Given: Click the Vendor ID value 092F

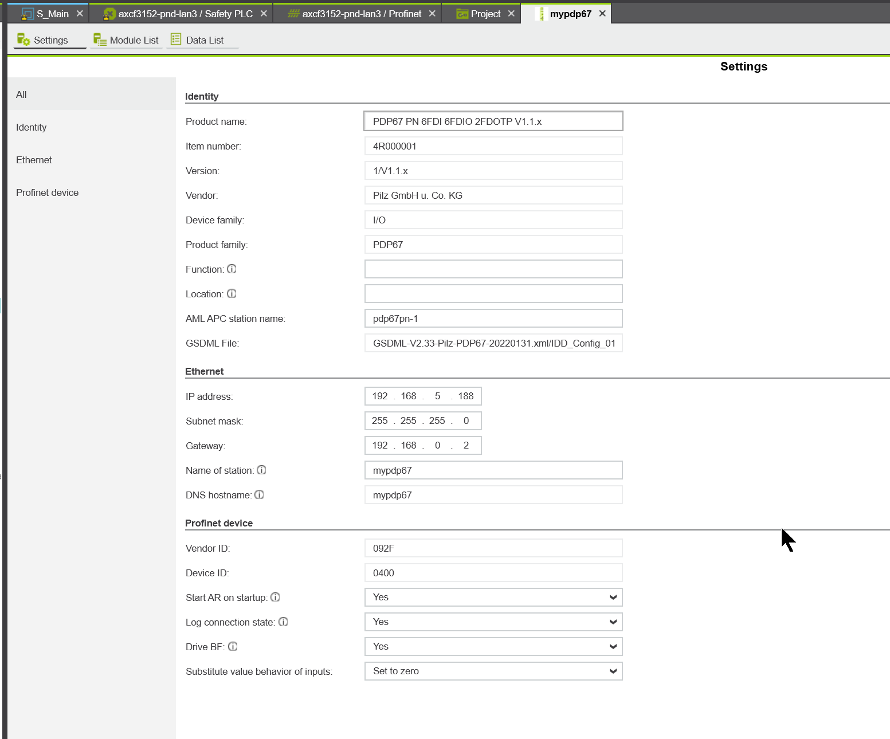Looking at the screenshot, I should 493,548.
